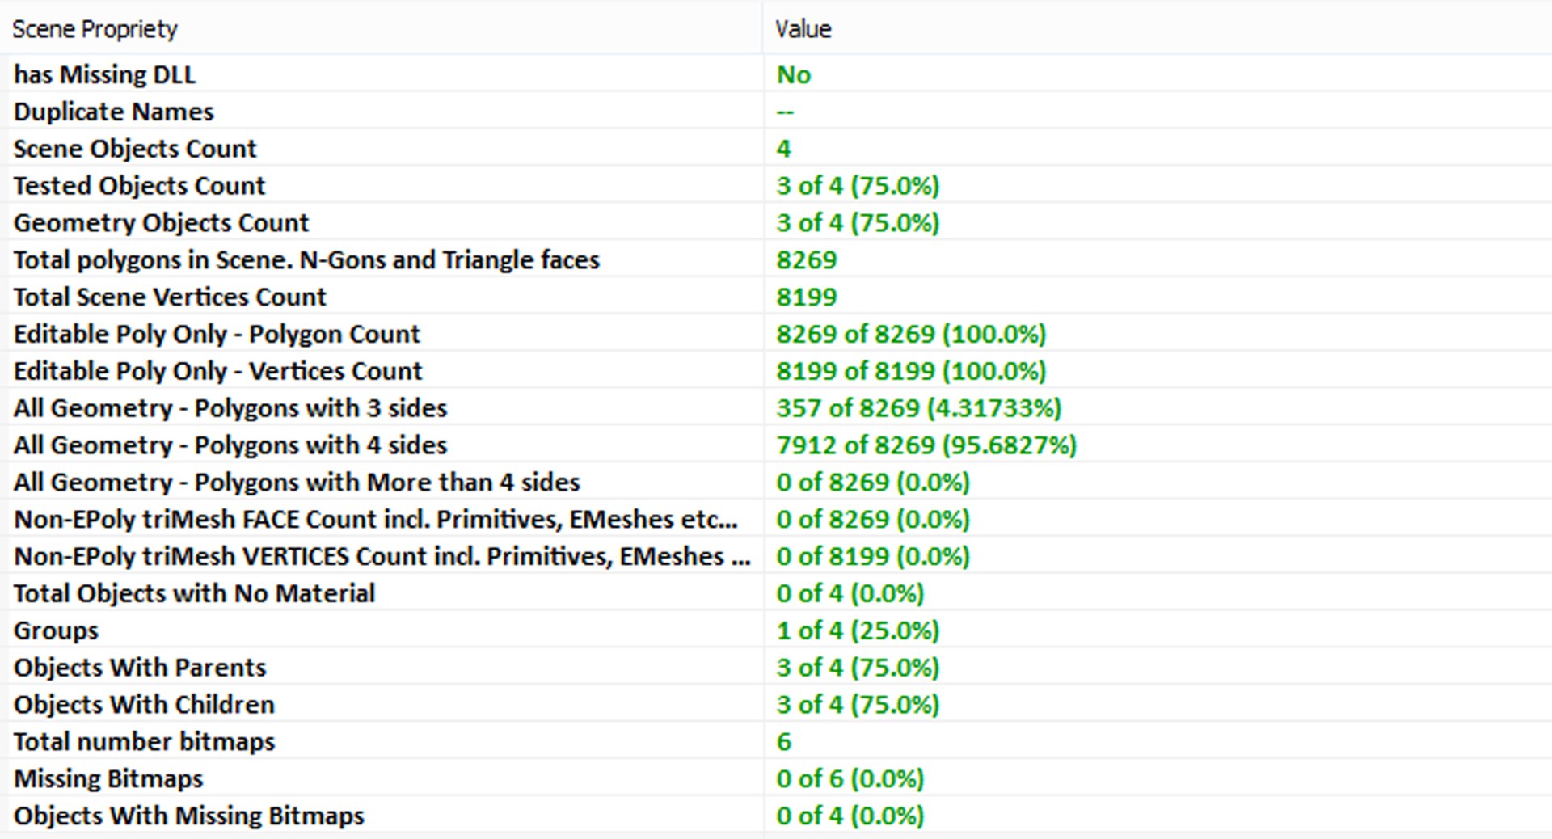Select the 'Objects With Children' row label

click(144, 705)
